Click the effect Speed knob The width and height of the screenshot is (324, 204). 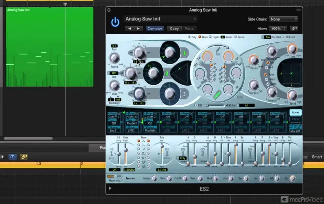(292, 95)
